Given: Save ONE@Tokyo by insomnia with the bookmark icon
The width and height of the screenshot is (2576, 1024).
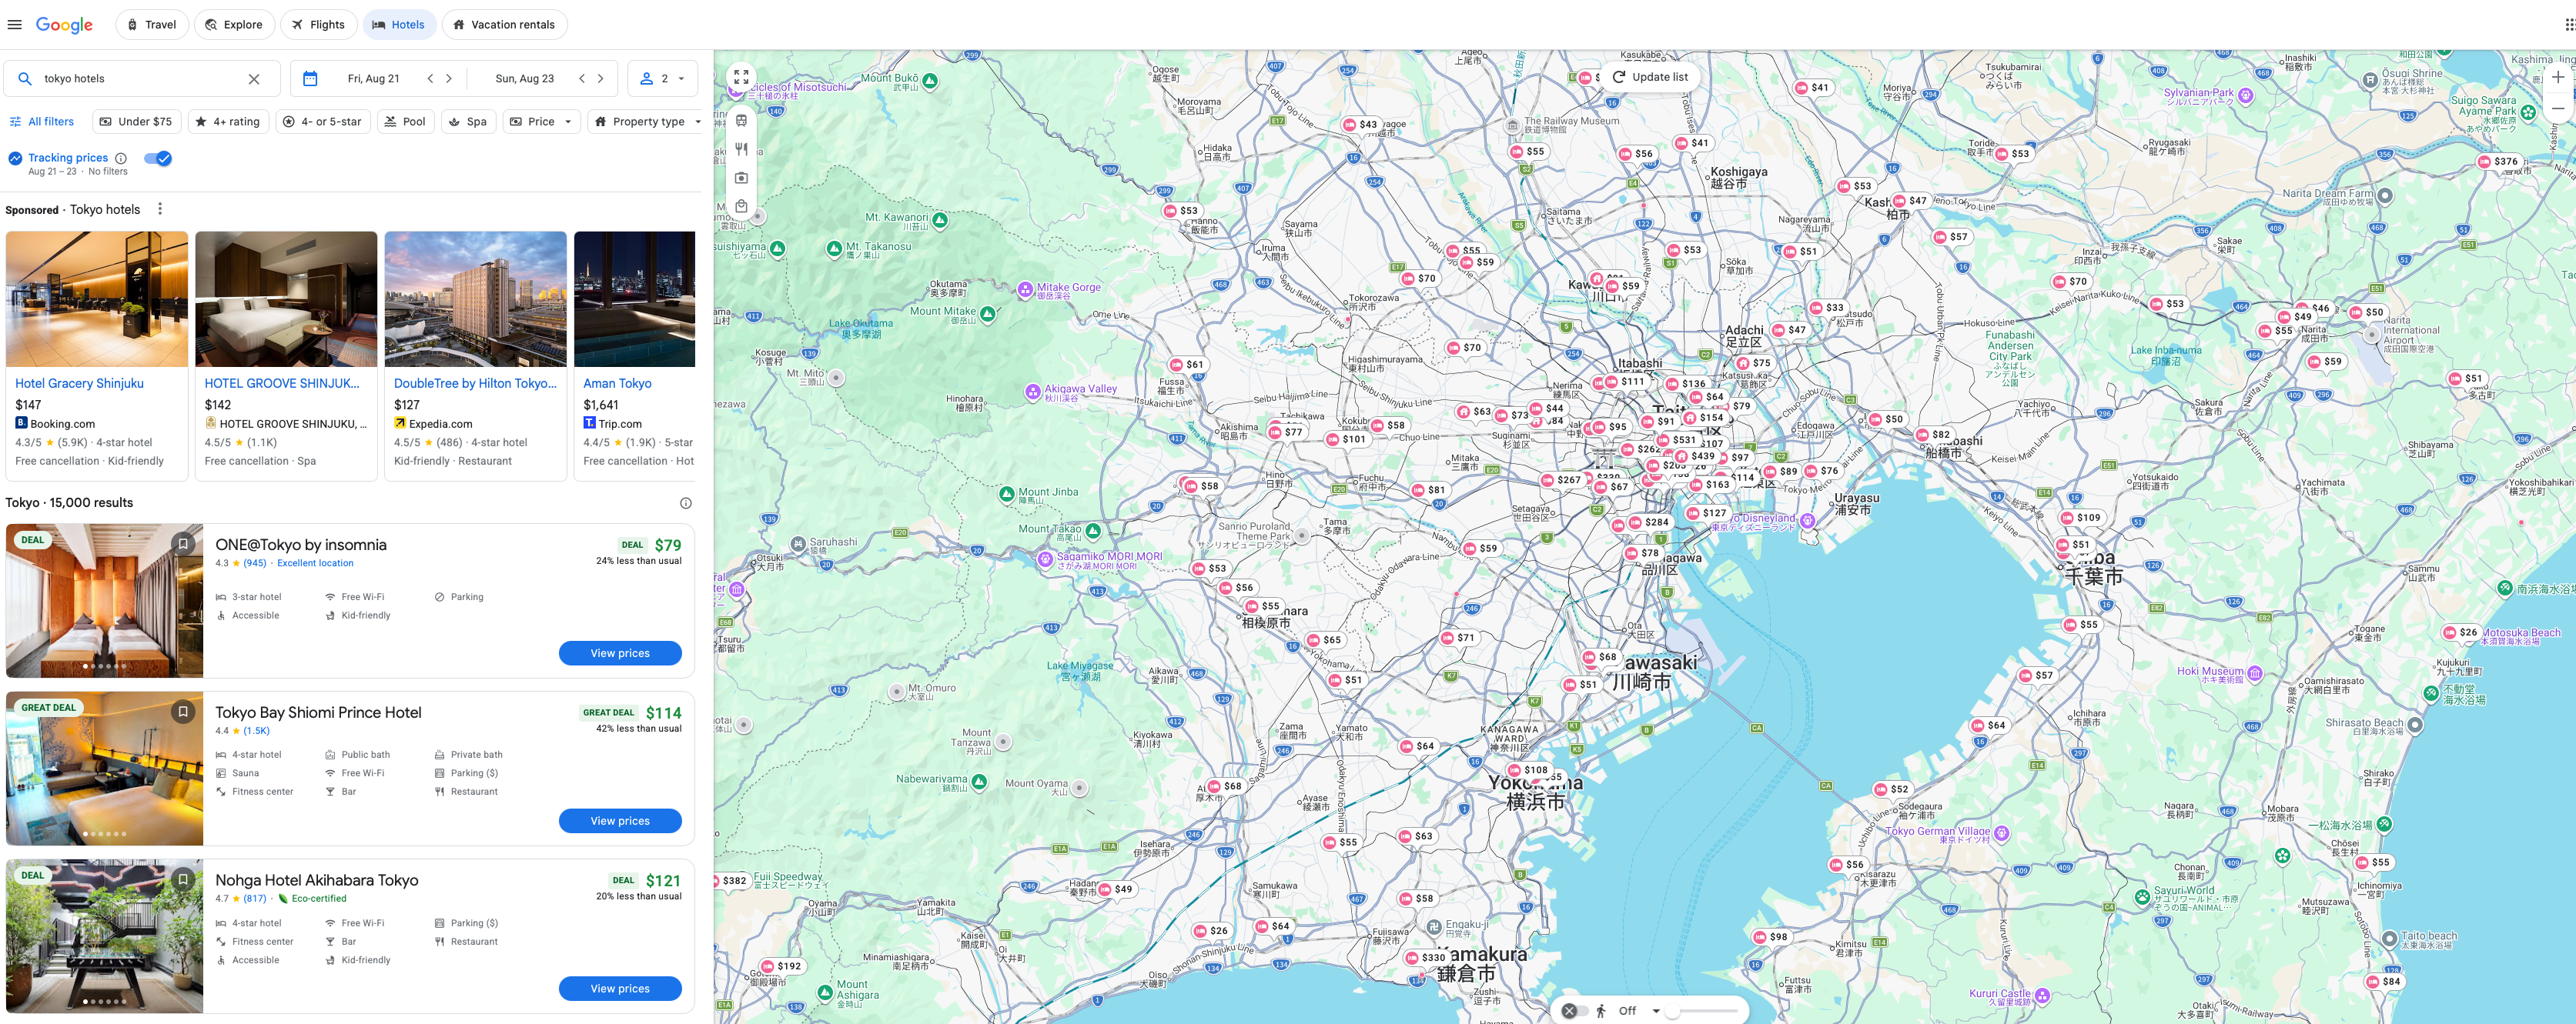Looking at the screenshot, I should [x=184, y=542].
